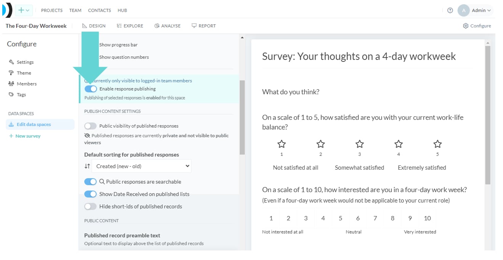The width and height of the screenshot is (503, 260).
Task: Switch to the ANALYSE tab
Action: [x=167, y=26]
